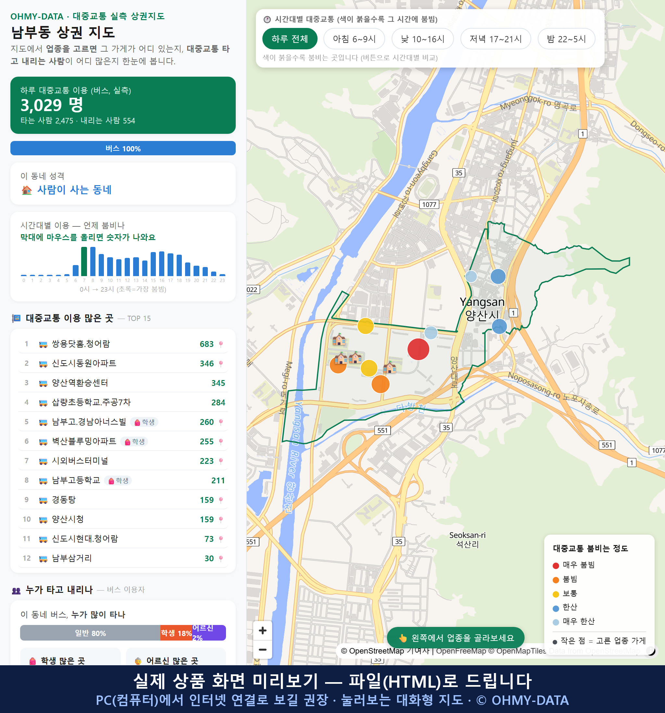Switch to the 밤 22~5시 time filter
Screen dimensions: 665x713
click(566, 39)
